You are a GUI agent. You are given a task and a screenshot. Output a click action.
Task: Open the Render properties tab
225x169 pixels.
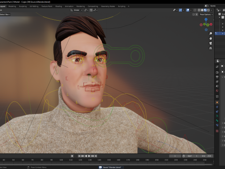[x=217, y=72]
